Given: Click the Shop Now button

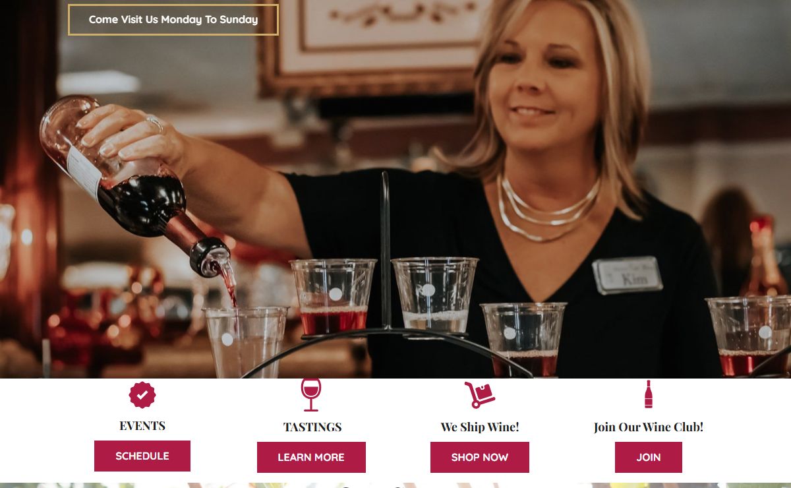Looking at the screenshot, I should (480, 457).
